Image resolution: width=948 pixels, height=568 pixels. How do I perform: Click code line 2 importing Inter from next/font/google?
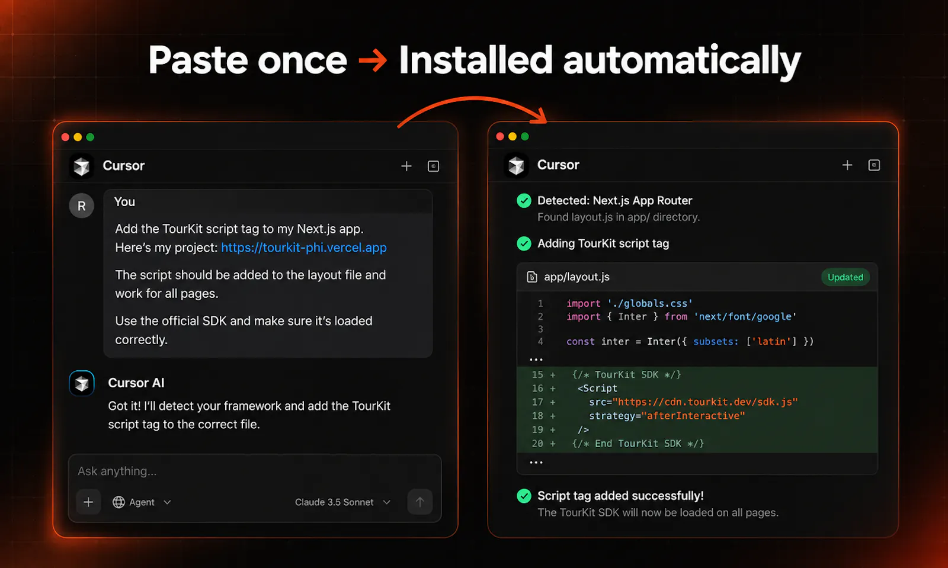[681, 316]
